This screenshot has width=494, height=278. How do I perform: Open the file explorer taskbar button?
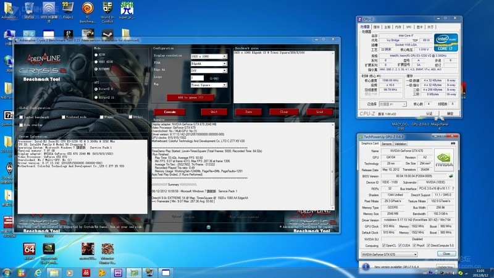pyautogui.click(x=54, y=272)
